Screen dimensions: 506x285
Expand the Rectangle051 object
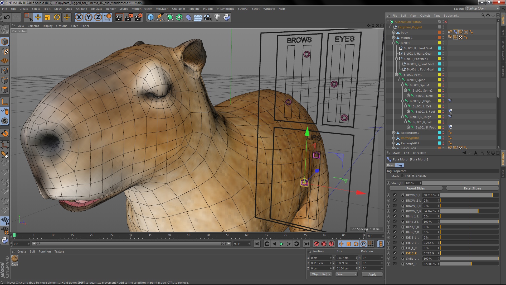pyautogui.click(x=394, y=132)
